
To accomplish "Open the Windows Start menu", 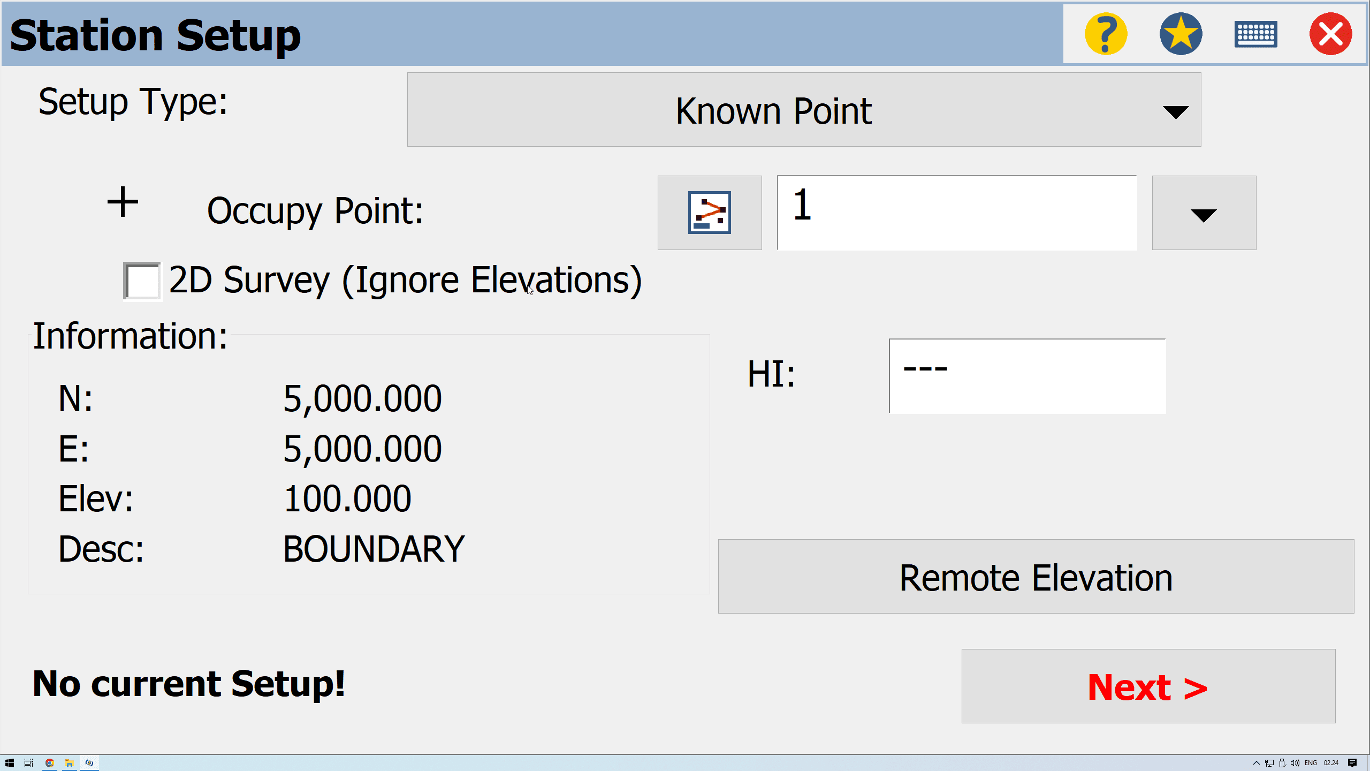I will [10, 763].
